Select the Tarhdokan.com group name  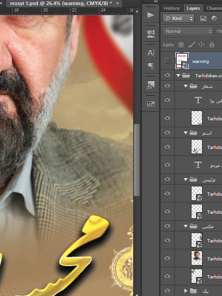pos(209,76)
